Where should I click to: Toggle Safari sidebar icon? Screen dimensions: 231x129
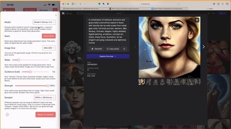pos(73,4)
